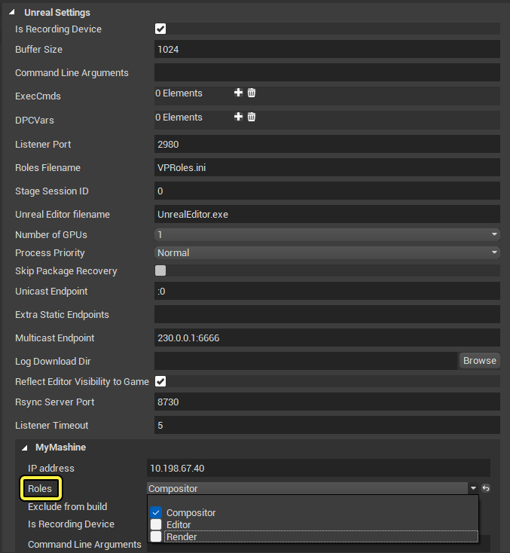Add an element to ExecCmds

pyautogui.click(x=238, y=93)
